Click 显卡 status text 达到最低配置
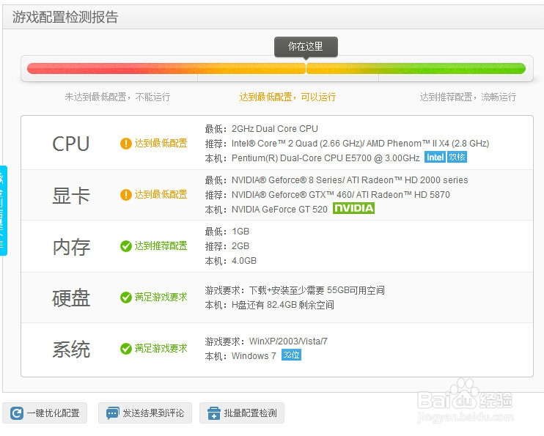The image size is (544, 436). click(161, 195)
